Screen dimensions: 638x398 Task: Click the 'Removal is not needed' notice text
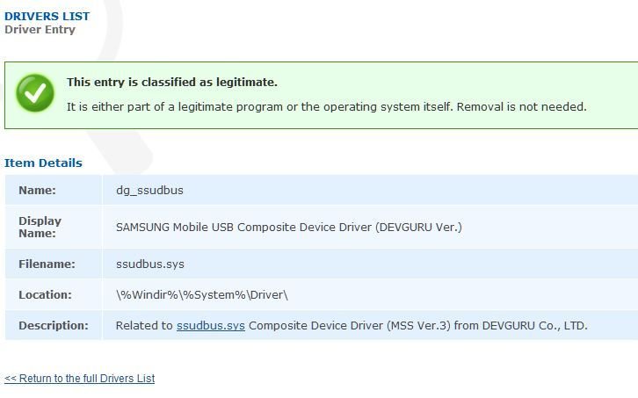coord(522,106)
